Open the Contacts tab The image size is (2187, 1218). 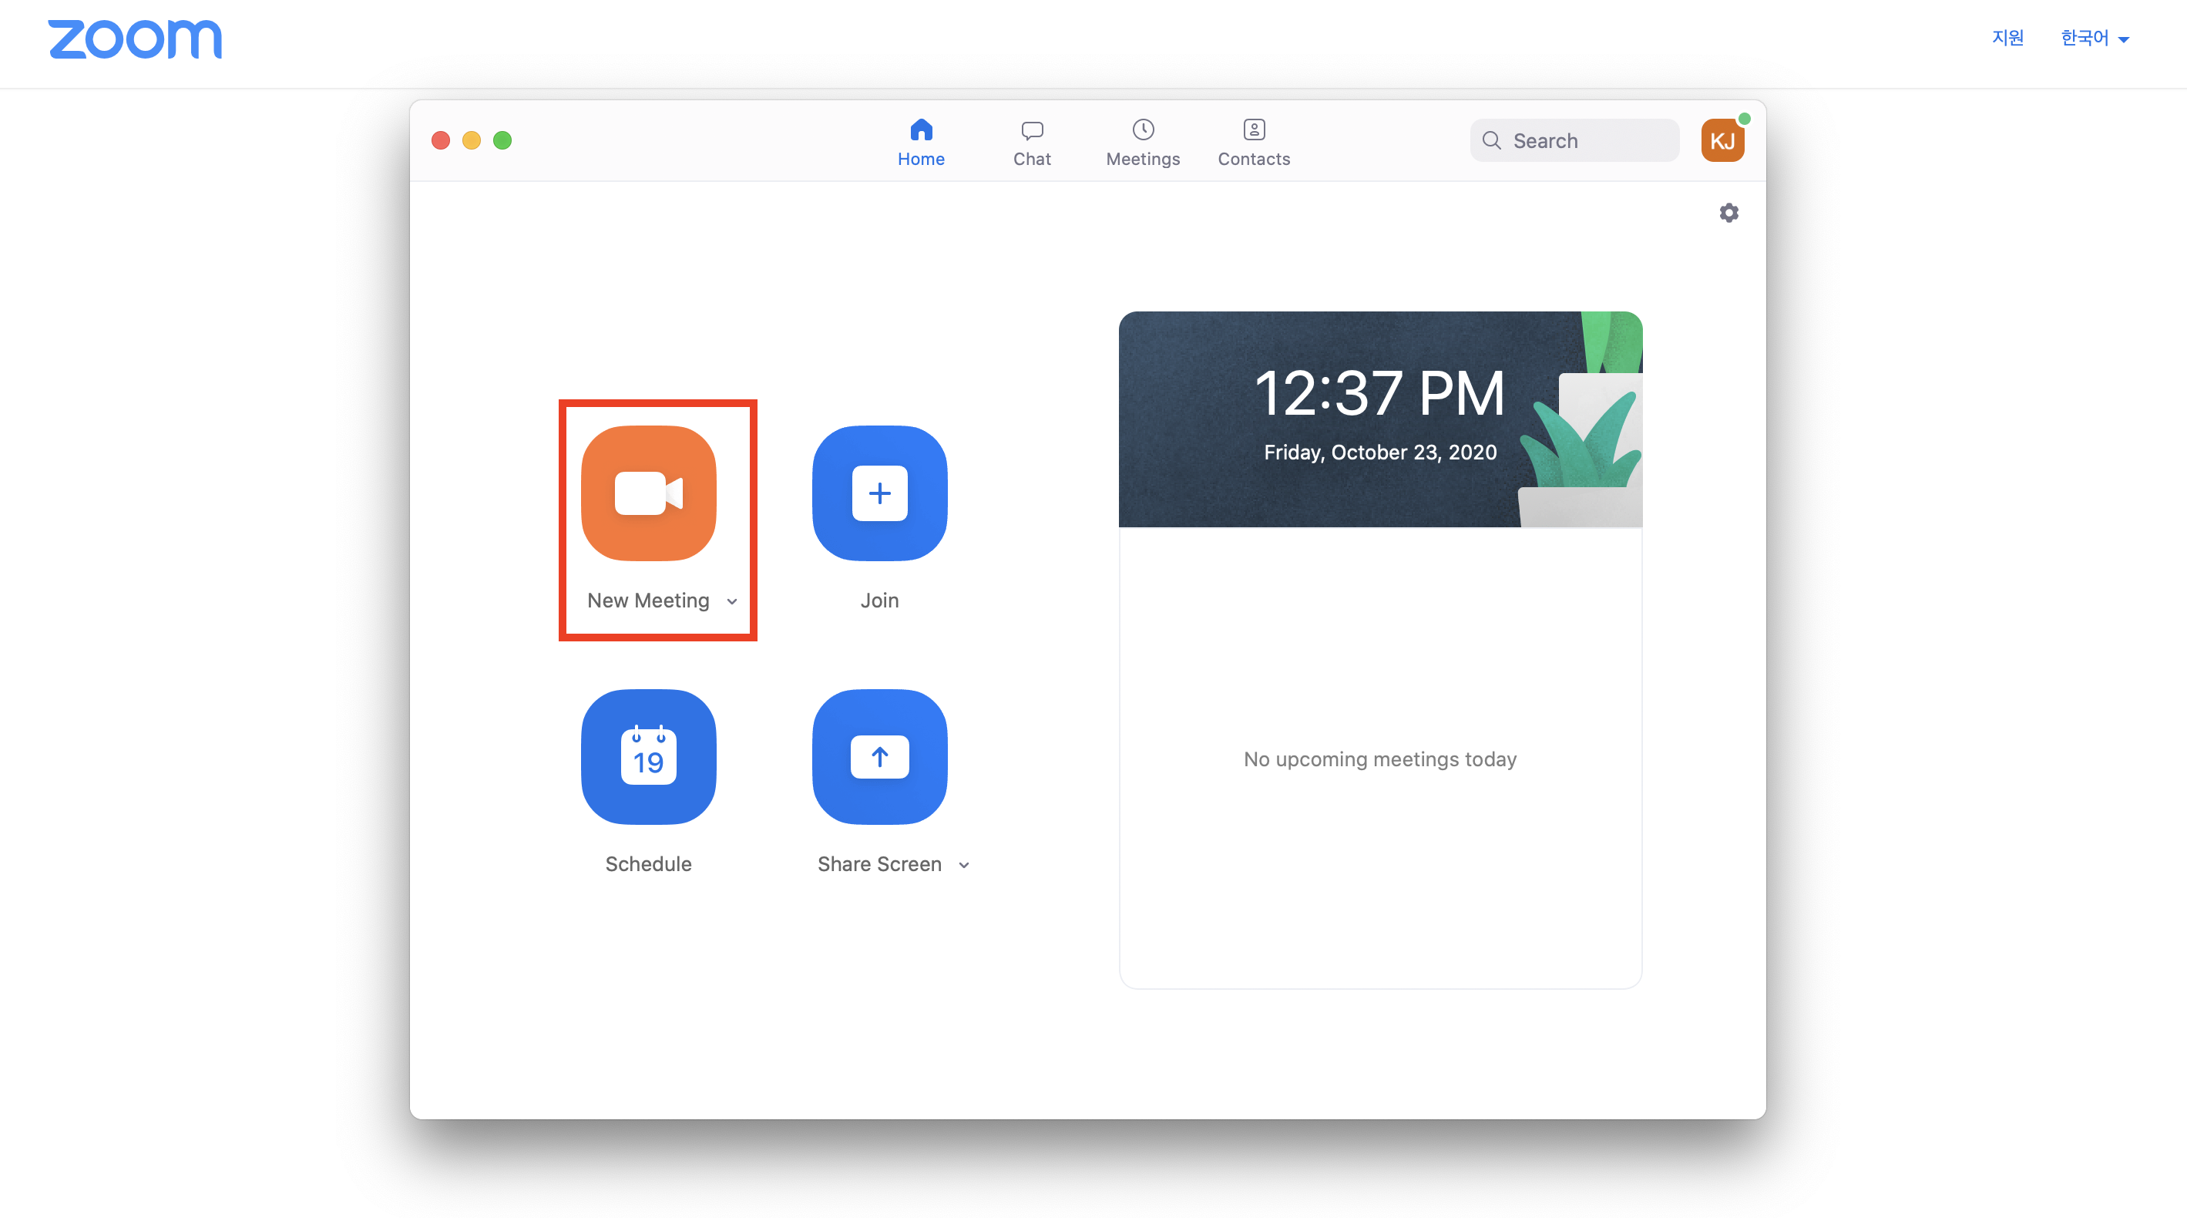tap(1253, 143)
